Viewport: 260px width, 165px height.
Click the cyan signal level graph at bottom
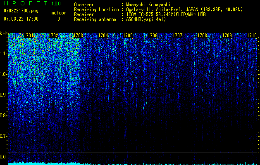point(133,163)
